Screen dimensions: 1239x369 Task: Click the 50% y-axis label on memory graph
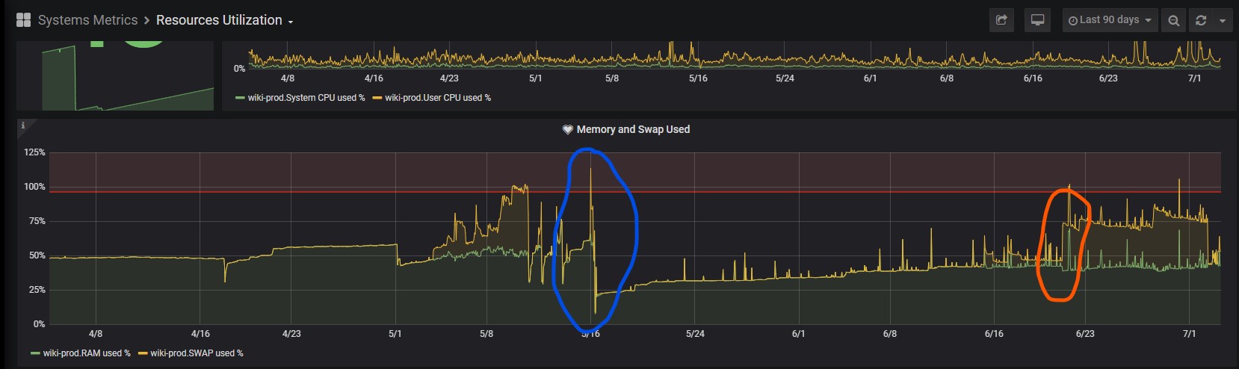tap(37, 255)
